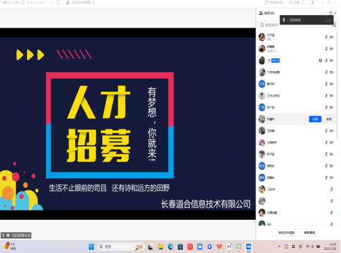341x253 pixels.
Task: Open File Explorer from the taskbar
Action: pyautogui.click(x=161, y=247)
